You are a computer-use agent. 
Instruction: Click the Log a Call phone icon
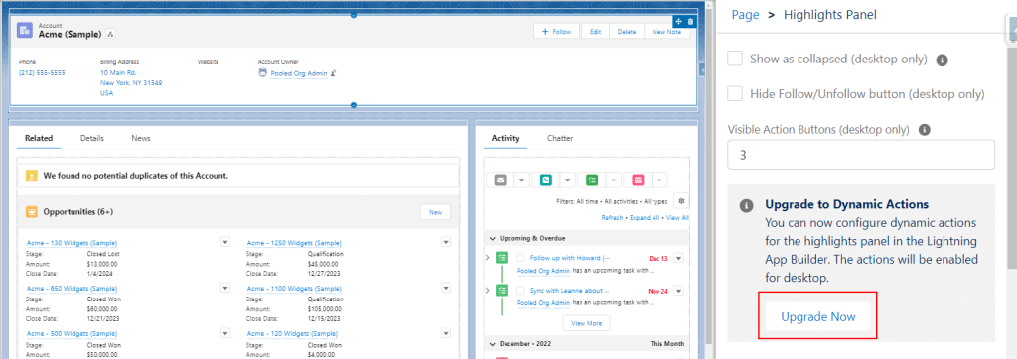pos(545,180)
